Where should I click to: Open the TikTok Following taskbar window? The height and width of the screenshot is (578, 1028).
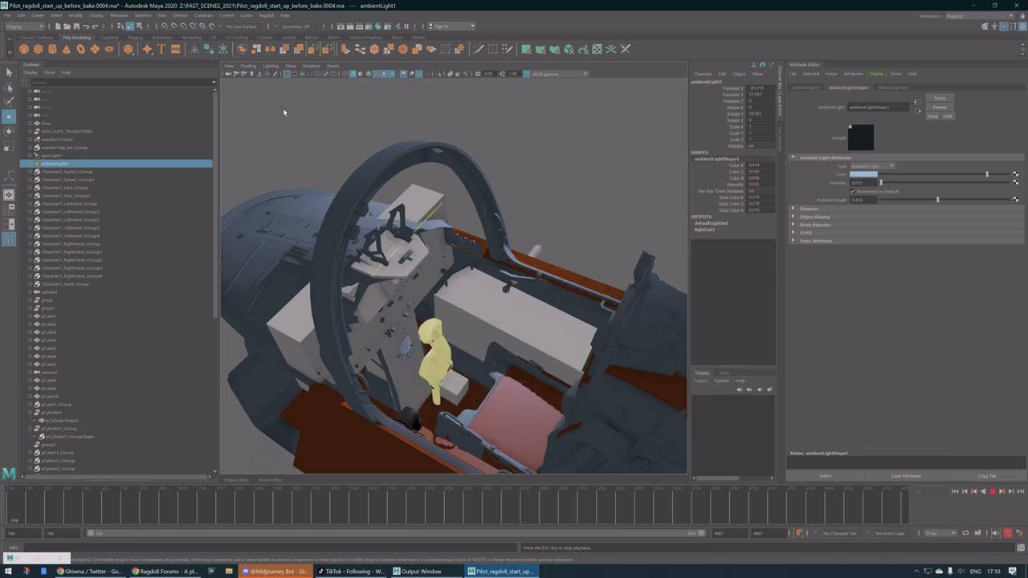[351, 572]
